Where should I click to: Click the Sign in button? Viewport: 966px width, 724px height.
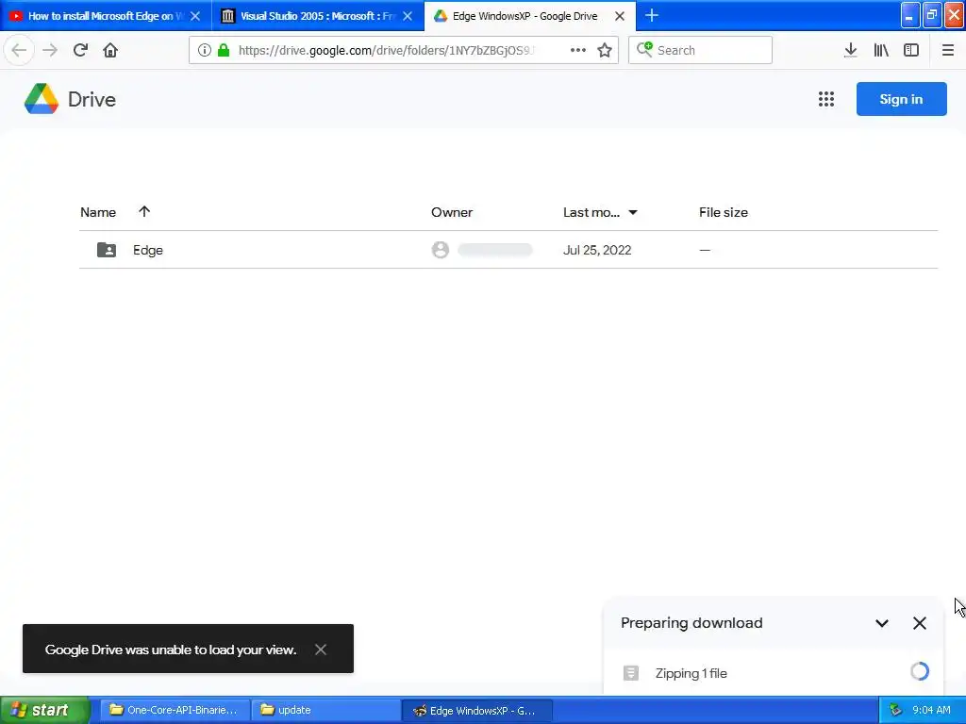point(901,99)
